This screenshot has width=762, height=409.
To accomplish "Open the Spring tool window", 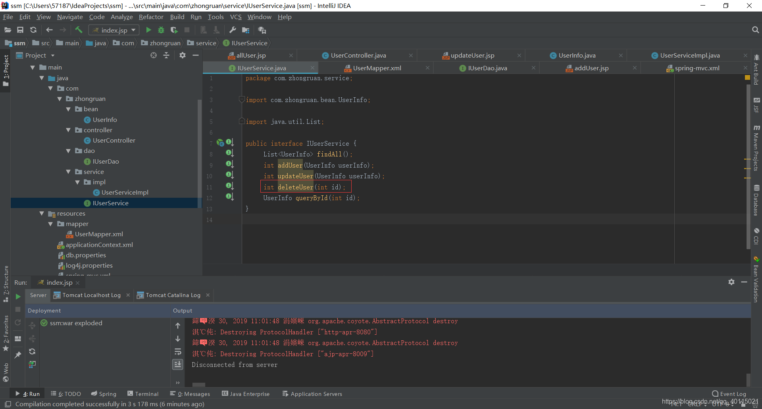I will point(104,394).
